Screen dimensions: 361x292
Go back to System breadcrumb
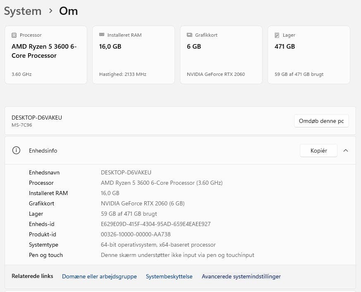pyautogui.click(x=23, y=11)
